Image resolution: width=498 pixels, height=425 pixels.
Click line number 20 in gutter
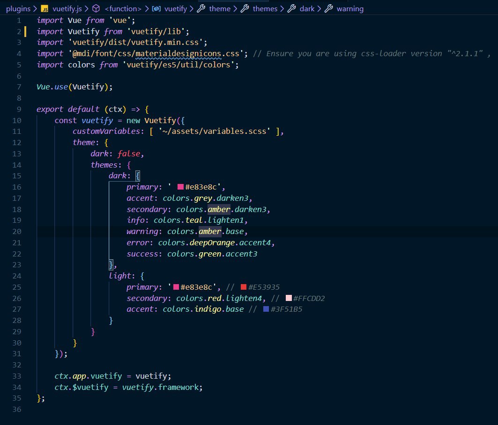[17, 232]
